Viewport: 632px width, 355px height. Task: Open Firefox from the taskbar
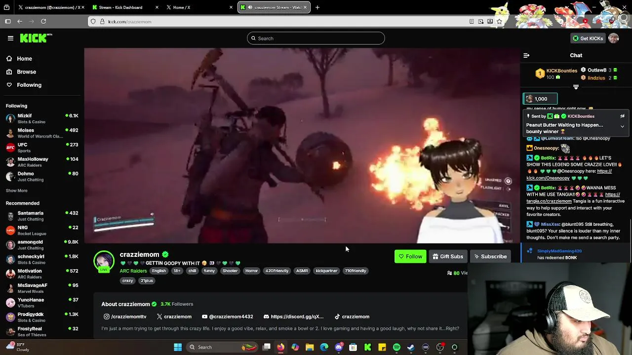280,347
